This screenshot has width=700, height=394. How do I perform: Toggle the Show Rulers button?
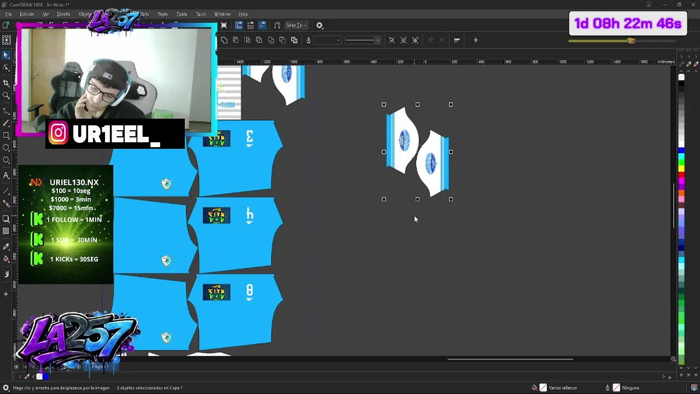[239, 25]
